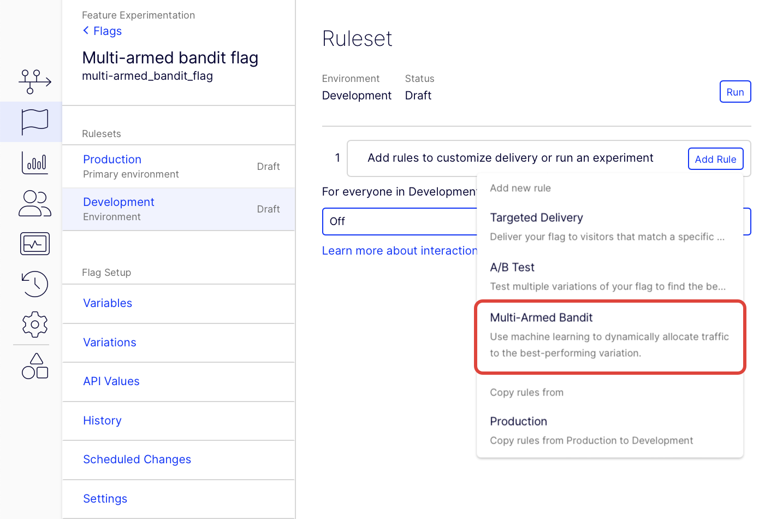
Task: Click the shapes icon at sidebar bottom
Action: click(x=34, y=367)
